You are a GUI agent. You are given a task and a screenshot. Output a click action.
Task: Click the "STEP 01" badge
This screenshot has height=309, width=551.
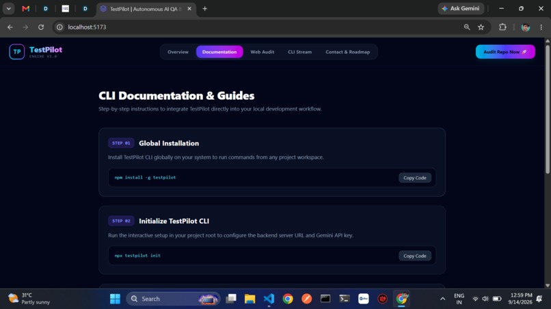point(121,143)
